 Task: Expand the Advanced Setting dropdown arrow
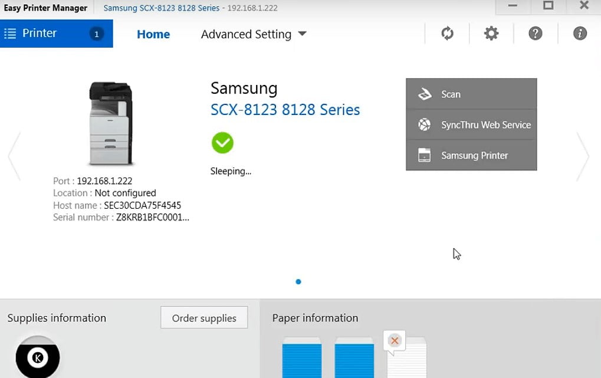(x=303, y=34)
